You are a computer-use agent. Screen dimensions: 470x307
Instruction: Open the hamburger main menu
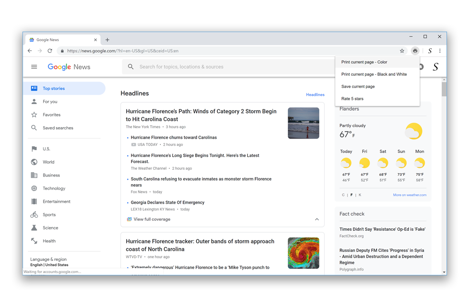34,67
